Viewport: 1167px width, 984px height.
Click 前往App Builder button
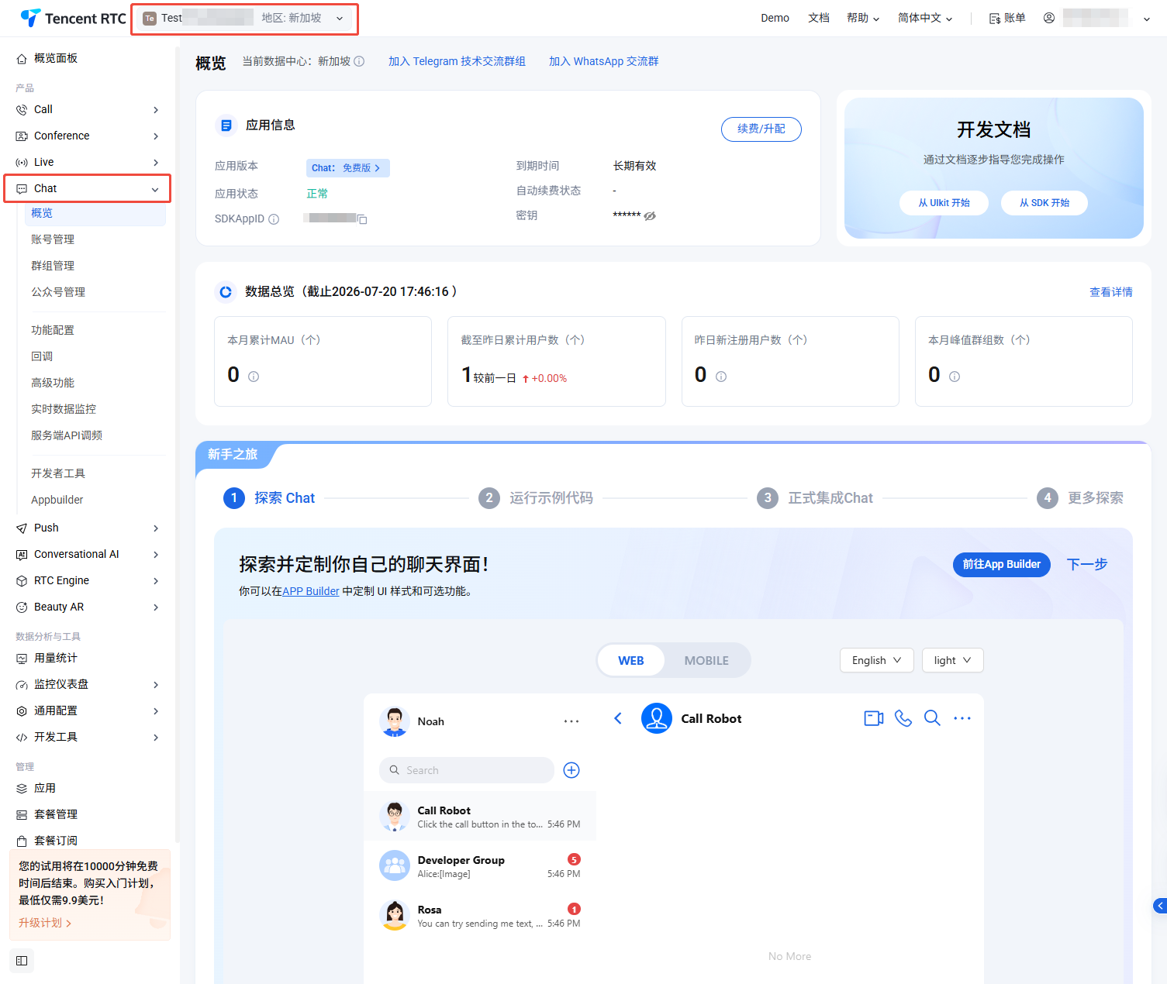1002,565
